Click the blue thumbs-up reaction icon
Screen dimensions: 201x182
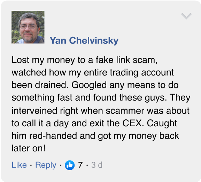[70, 165]
